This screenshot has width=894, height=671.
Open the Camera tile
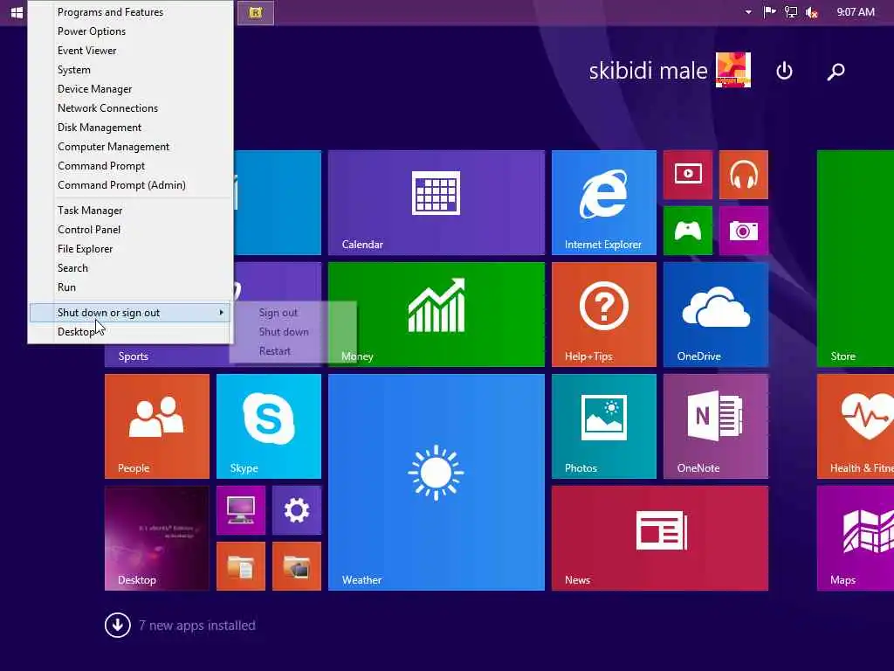pos(744,231)
